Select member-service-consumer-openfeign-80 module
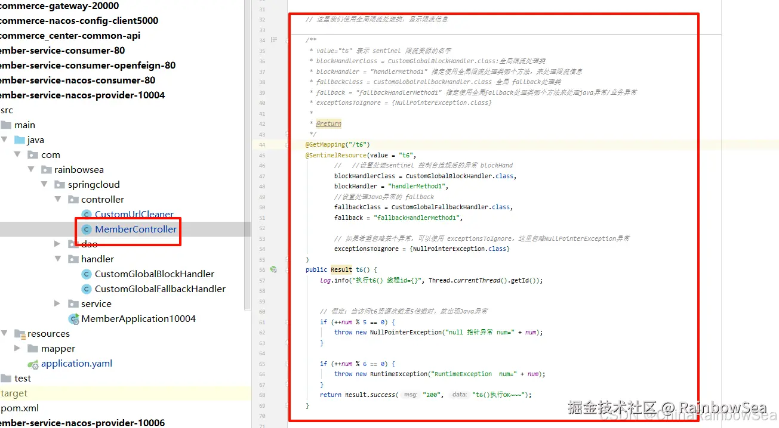The image size is (779, 428). click(x=88, y=66)
